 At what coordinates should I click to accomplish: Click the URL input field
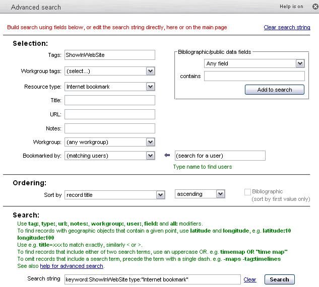coord(109,114)
